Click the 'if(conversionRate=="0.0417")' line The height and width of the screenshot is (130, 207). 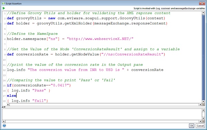point(39,85)
